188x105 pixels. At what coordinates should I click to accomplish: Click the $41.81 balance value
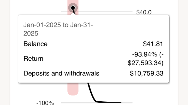tap(153, 44)
